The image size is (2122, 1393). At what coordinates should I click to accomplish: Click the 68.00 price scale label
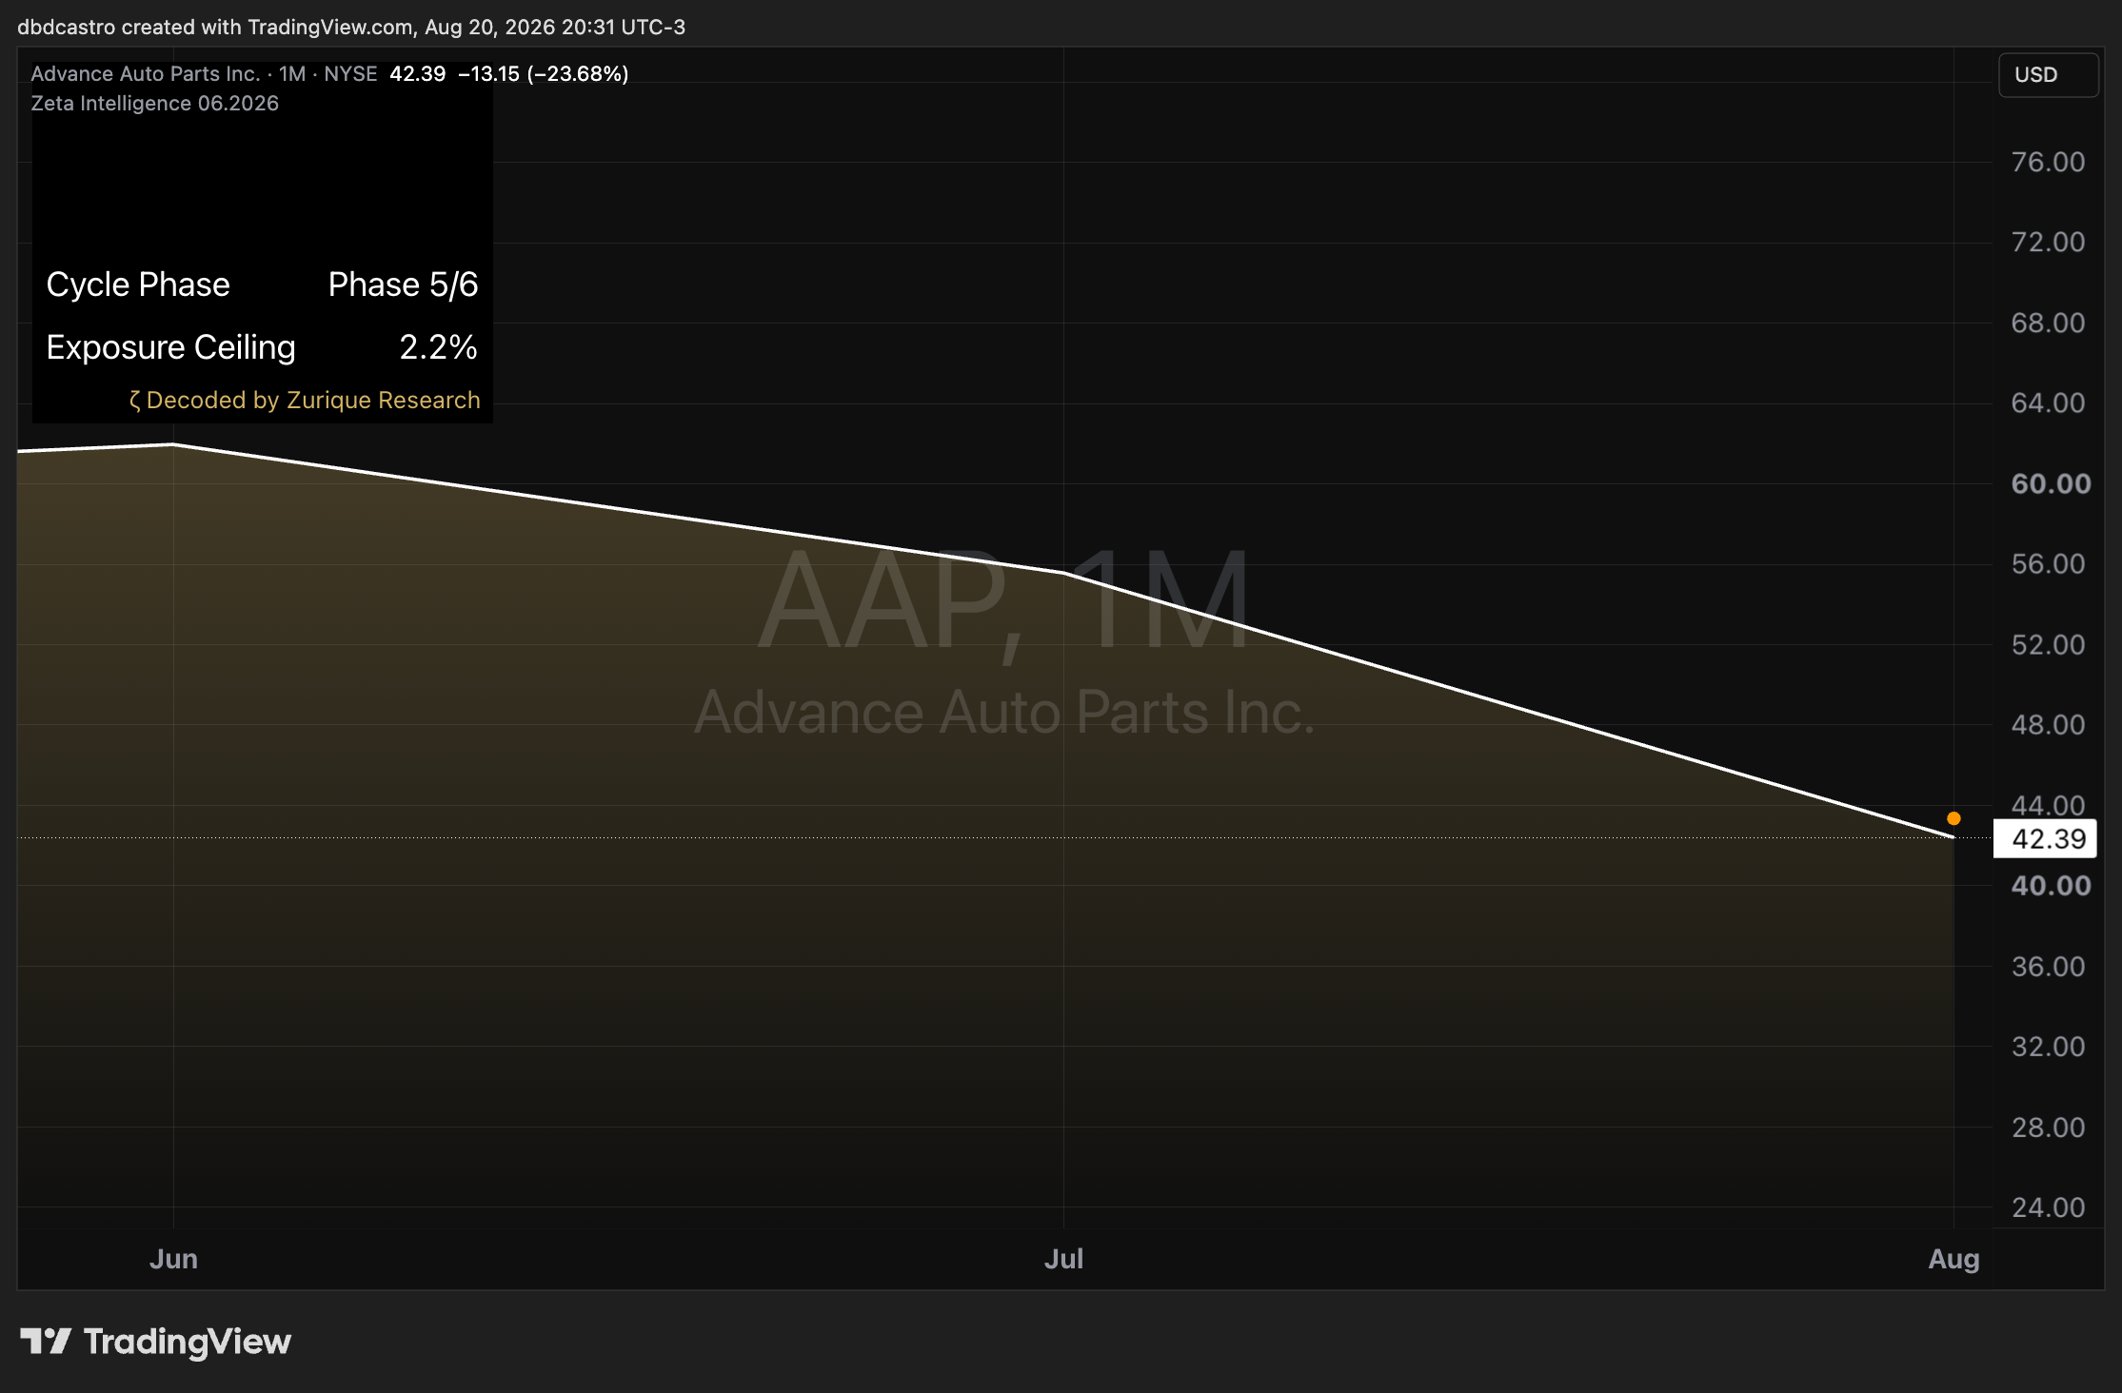[x=2048, y=323]
